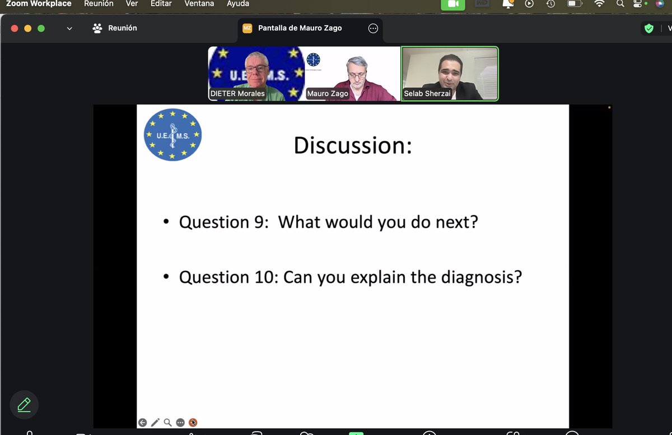Open the slideshow more options dots

tap(180, 423)
